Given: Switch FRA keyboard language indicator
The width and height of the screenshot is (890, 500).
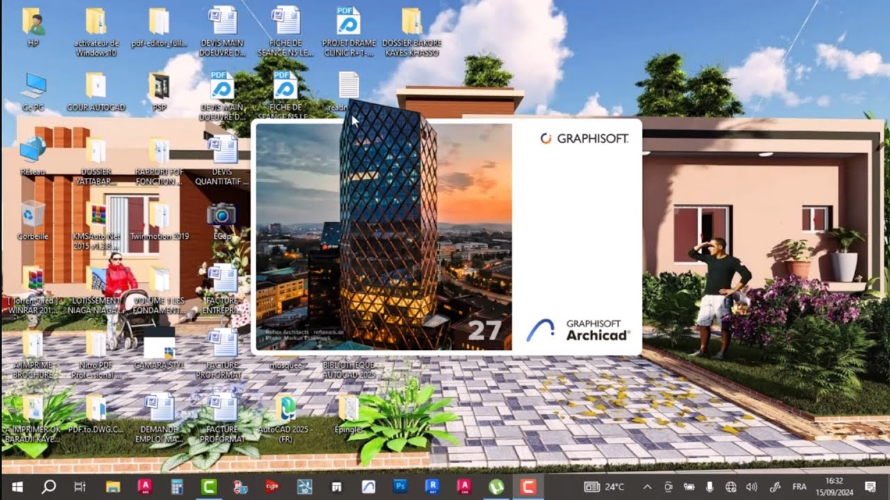Looking at the screenshot, I should 800,487.
